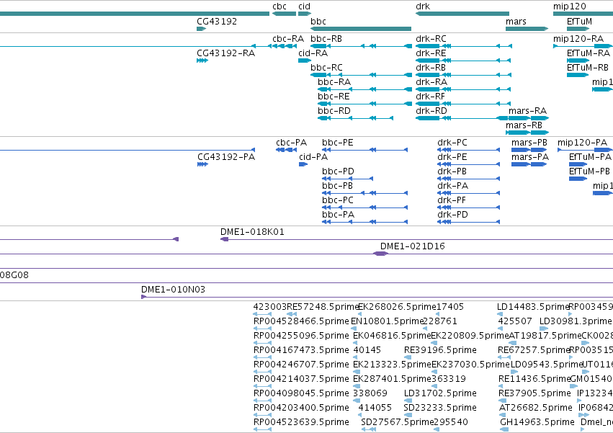Image resolution: width=613 pixels, height=433 pixels.
Task: Select the DME1-010N03 clone start arrow
Action: pos(144,297)
